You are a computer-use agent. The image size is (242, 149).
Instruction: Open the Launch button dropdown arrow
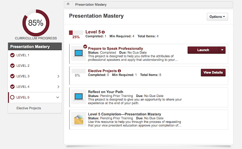pos(222,50)
